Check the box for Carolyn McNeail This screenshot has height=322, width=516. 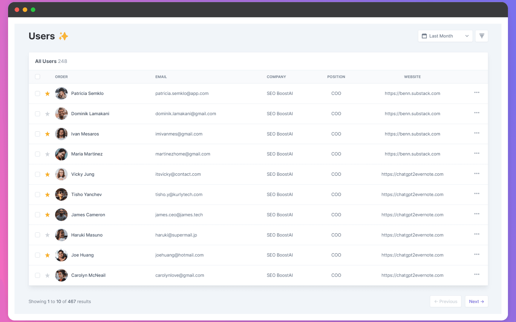(x=37, y=275)
